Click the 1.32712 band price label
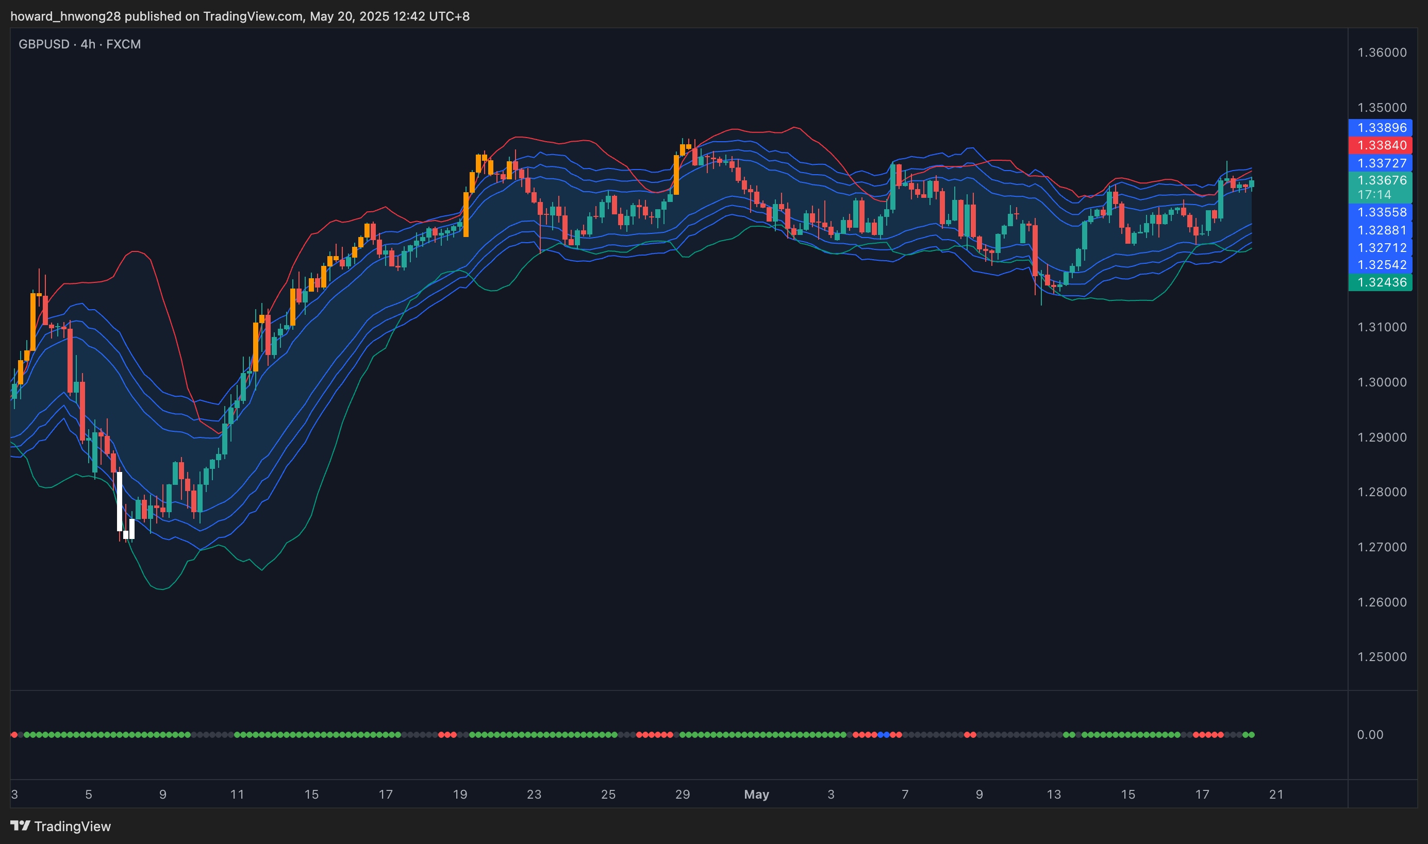1428x844 pixels. (1381, 248)
